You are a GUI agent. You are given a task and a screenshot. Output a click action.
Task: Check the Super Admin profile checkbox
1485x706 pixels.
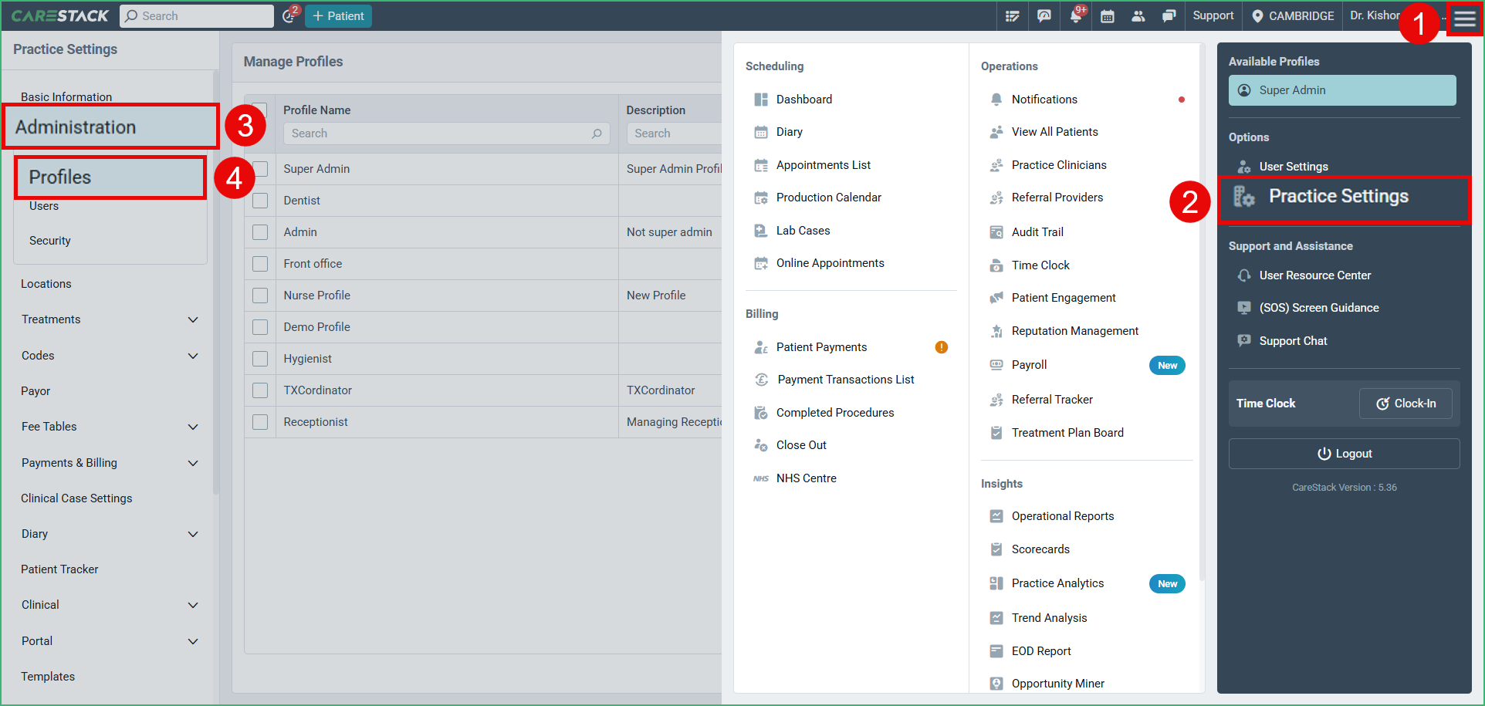click(x=260, y=169)
